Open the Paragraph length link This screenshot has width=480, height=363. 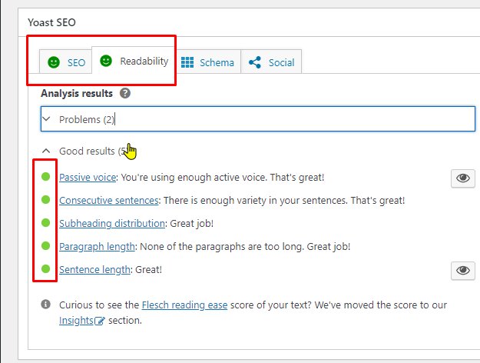[x=98, y=246]
